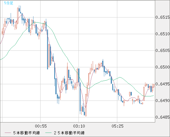
Task: Click the 5本移動平均線 legend text
Action: (27, 133)
